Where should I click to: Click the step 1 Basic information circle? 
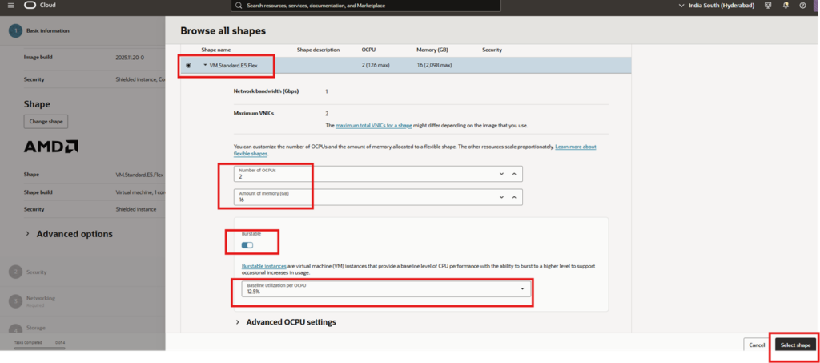14,30
